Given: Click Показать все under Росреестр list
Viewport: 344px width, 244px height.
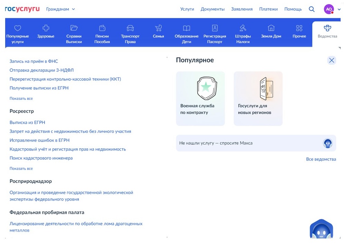Looking at the screenshot, I should pos(21,169).
